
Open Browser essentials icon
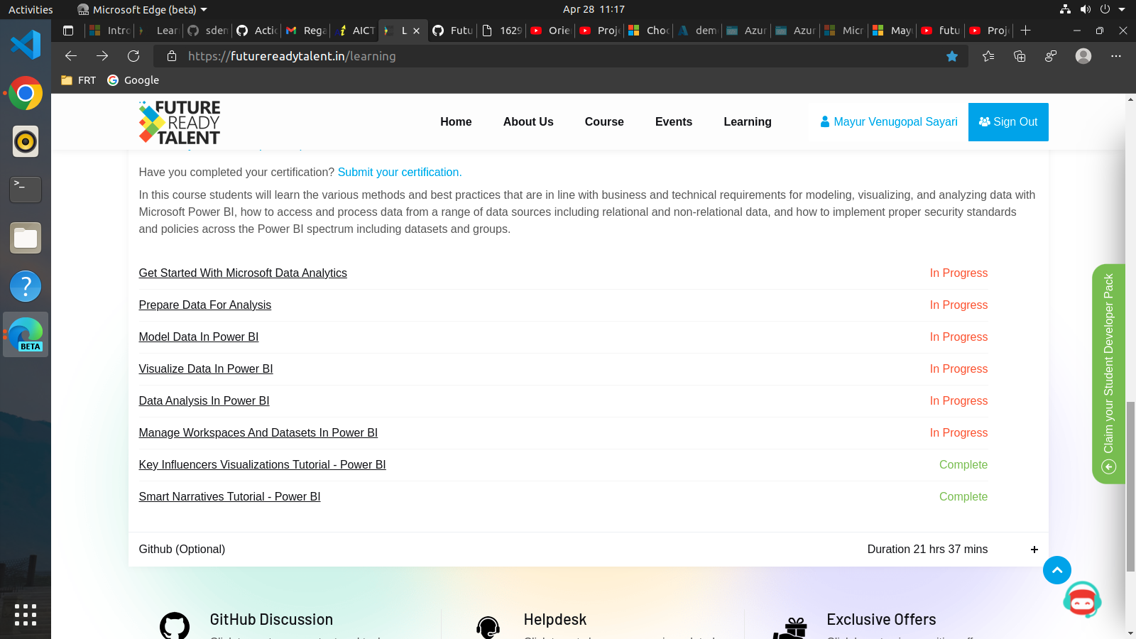pos(1051,56)
